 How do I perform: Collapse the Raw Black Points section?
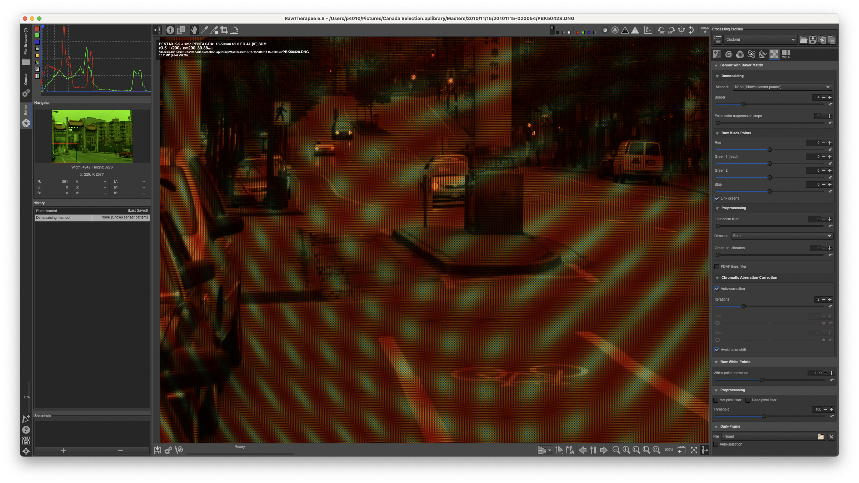tap(717, 133)
